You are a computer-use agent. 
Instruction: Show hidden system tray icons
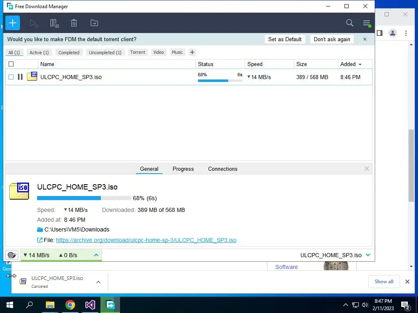tap(345, 305)
